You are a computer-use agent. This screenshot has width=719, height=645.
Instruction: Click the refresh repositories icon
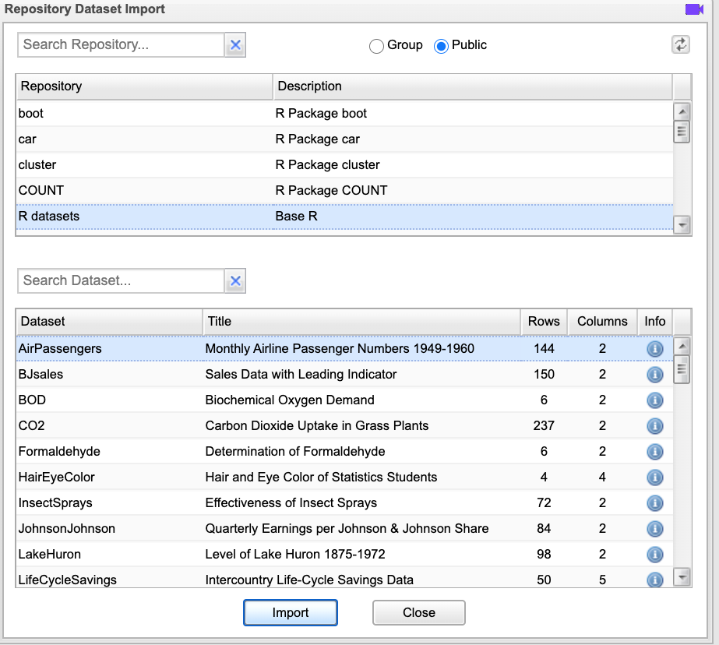(x=681, y=45)
